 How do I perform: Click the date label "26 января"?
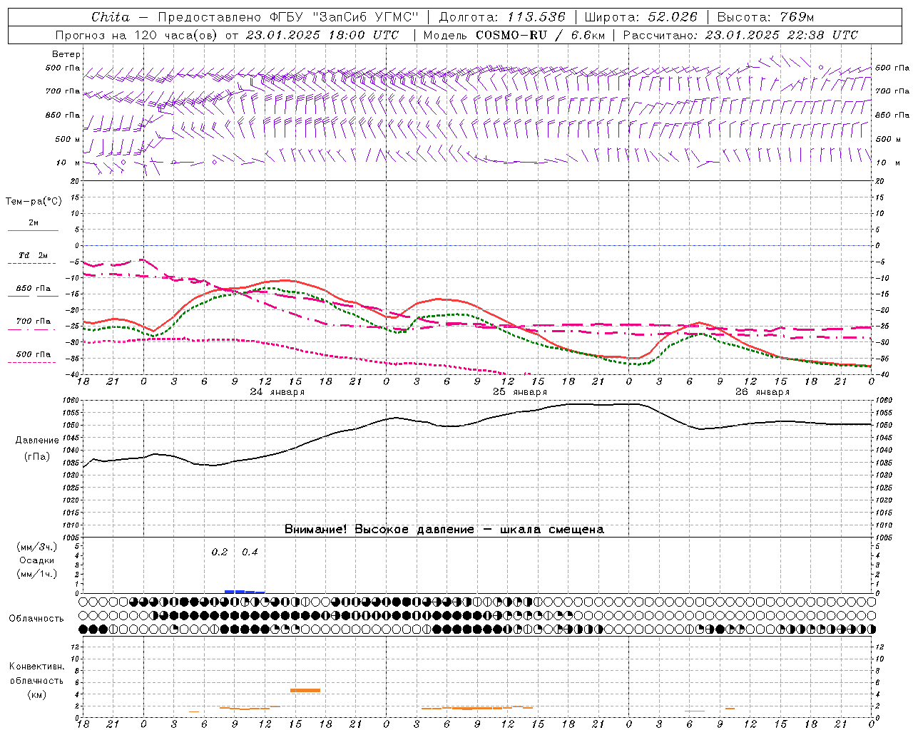coord(762,392)
